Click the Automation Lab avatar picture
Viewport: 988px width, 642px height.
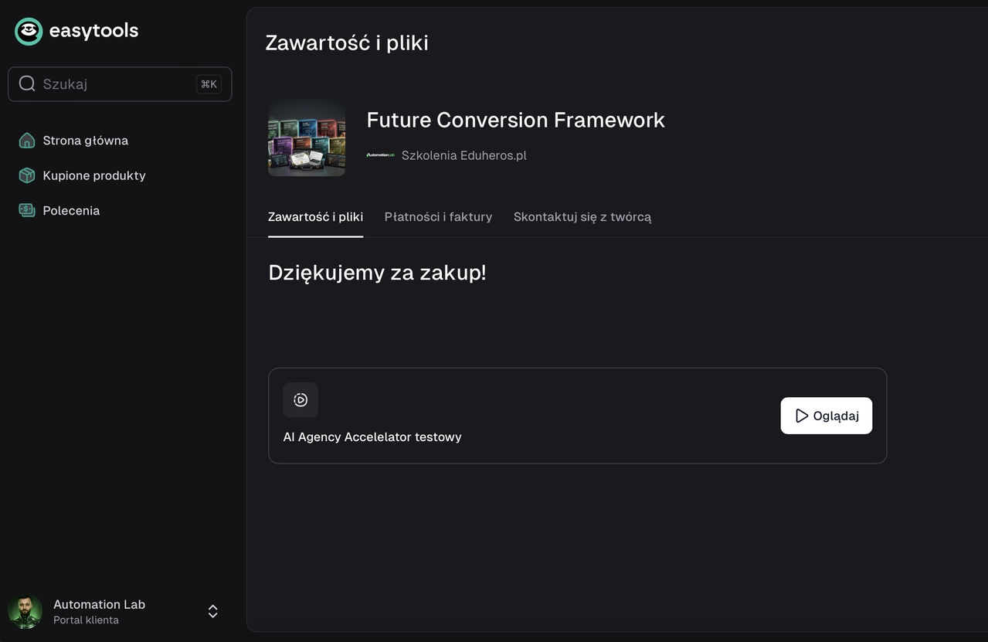[25, 611]
